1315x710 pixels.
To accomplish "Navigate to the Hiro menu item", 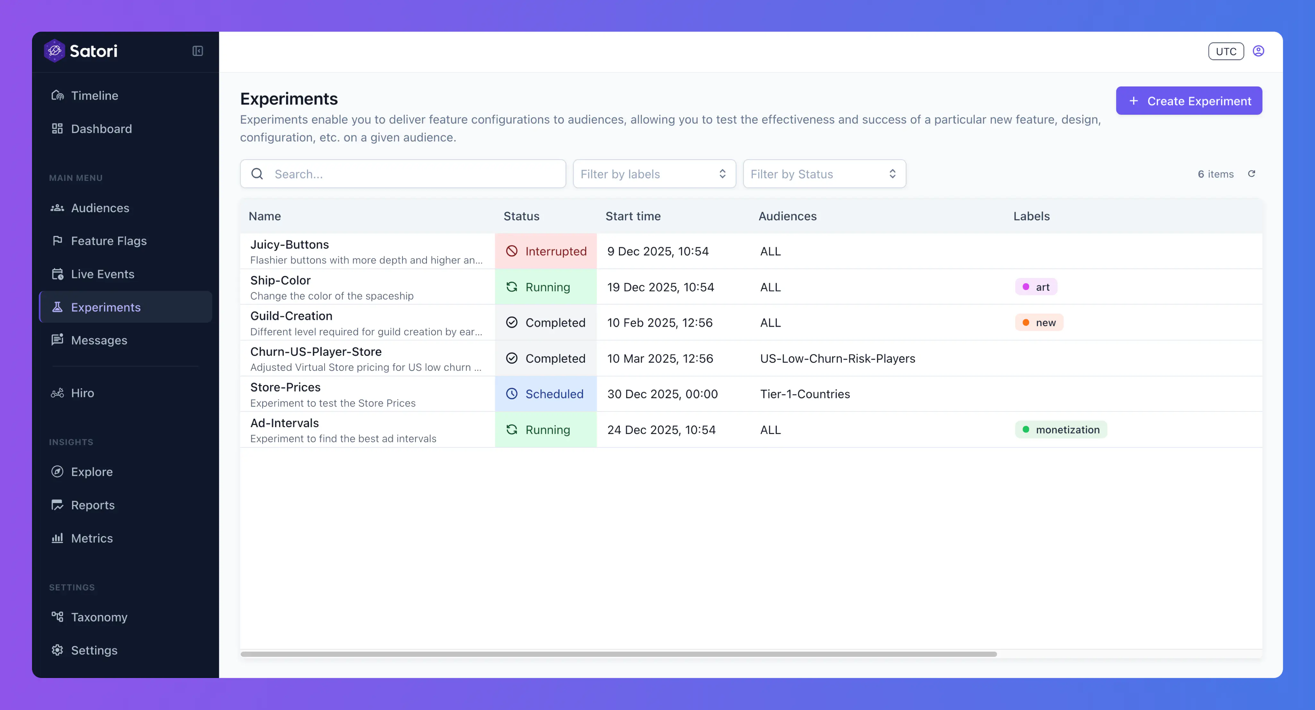I will (x=82, y=393).
